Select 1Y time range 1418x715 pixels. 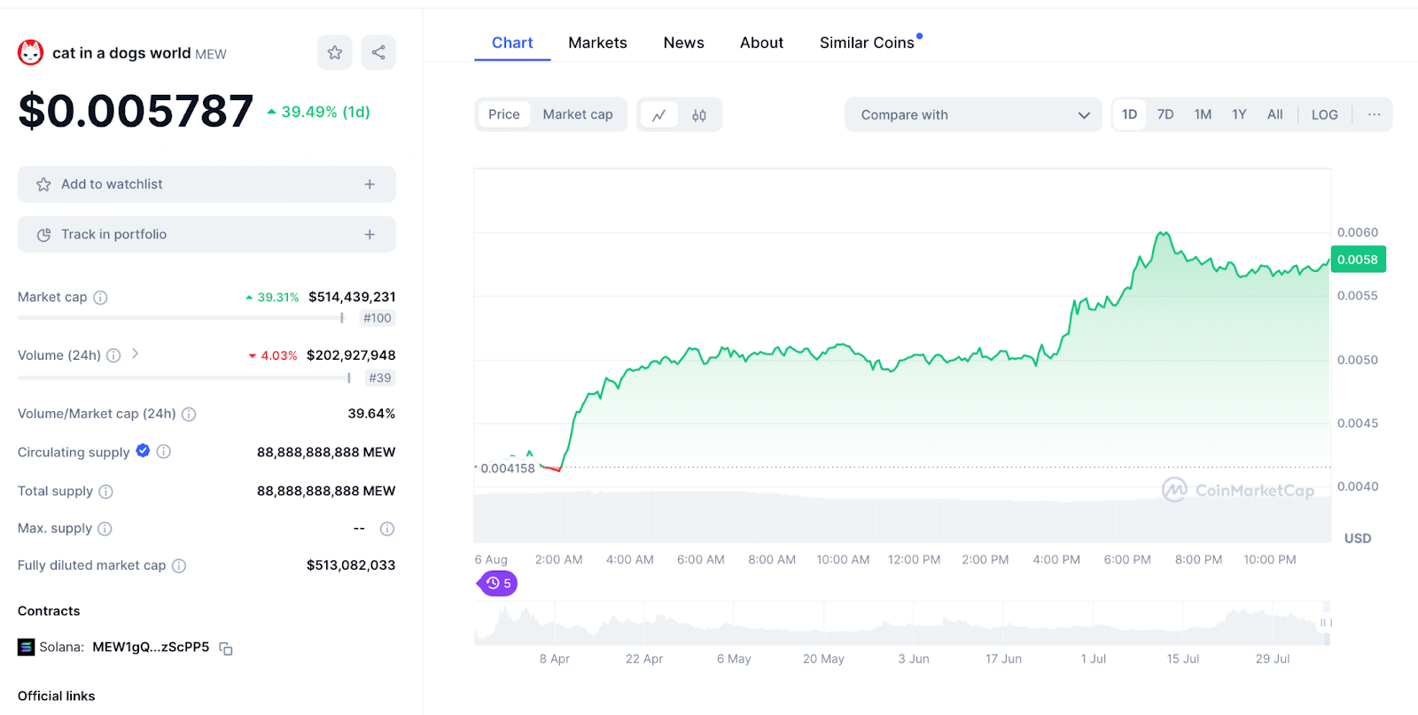pos(1239,114)
